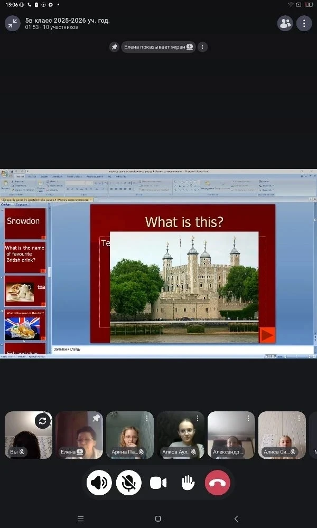Switch the camera on your own video tile
This screenshot has height=528, width=317.
43,420
